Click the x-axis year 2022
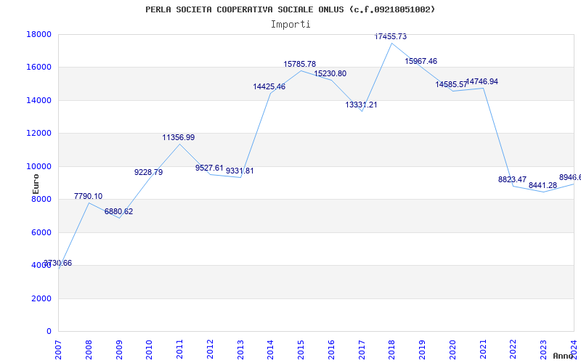 (x=513, y=350)
